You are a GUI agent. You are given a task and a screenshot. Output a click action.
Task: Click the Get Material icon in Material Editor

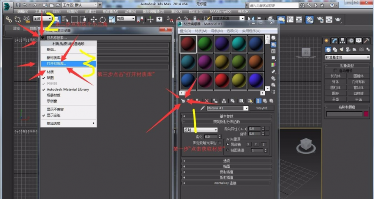tap(183, 101)
